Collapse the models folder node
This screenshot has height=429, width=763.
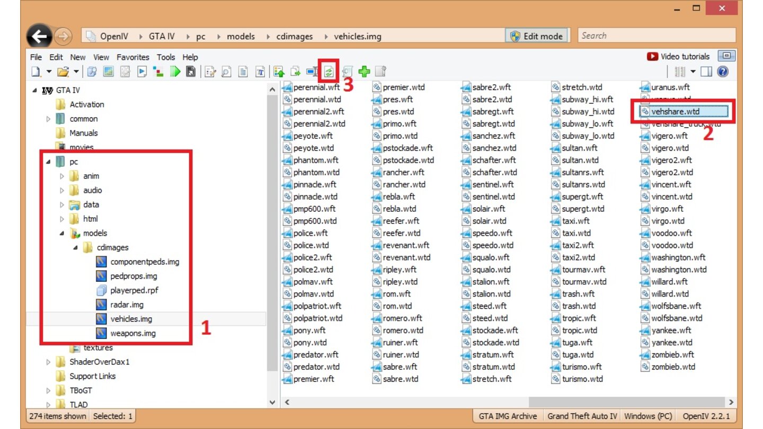pyautogui.click(x=62, y=234)
